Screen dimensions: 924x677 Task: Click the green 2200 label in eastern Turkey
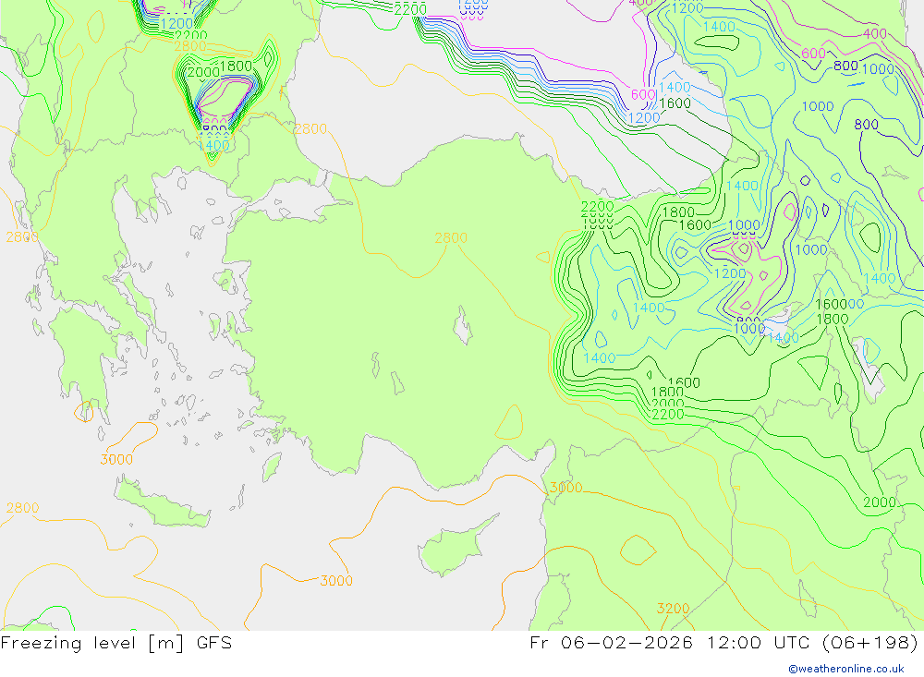coord(597,207)
